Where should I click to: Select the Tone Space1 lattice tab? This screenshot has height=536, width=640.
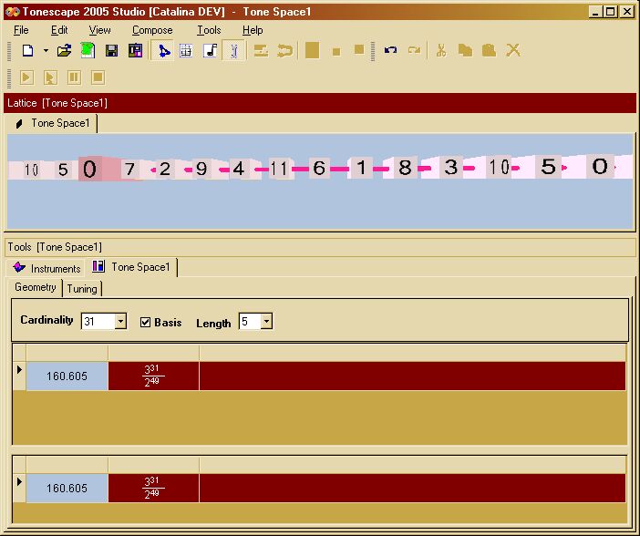pyautogui.click(x=52, y=123)
